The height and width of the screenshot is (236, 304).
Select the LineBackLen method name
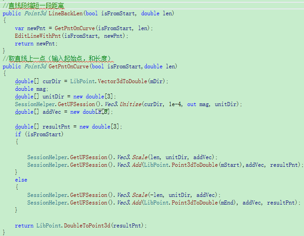pyautogui.click(x=66, y=13)
